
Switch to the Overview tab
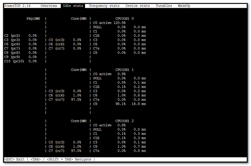pyautogui.click(x=49, y=6)
